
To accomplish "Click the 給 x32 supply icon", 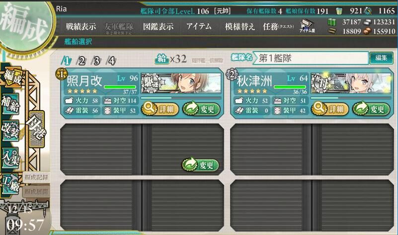I will tap(161, 59).
